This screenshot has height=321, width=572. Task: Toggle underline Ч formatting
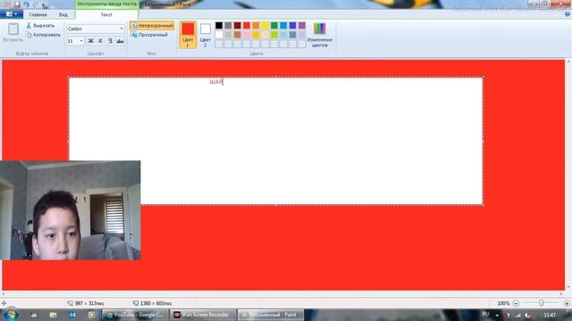[x=110, y=41]
